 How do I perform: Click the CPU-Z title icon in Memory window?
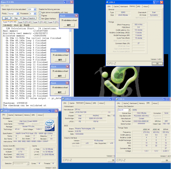[x=107, y=2]
